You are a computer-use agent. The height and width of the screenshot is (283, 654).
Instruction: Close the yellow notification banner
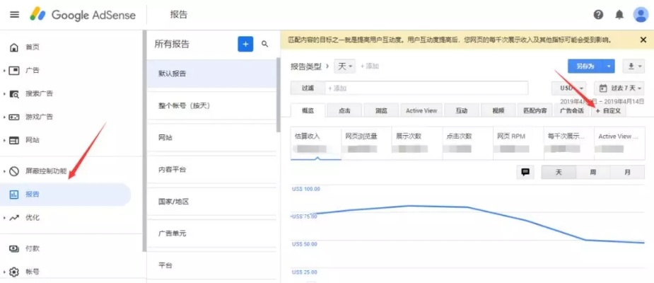pyautogui.click(x=643, y=40)
